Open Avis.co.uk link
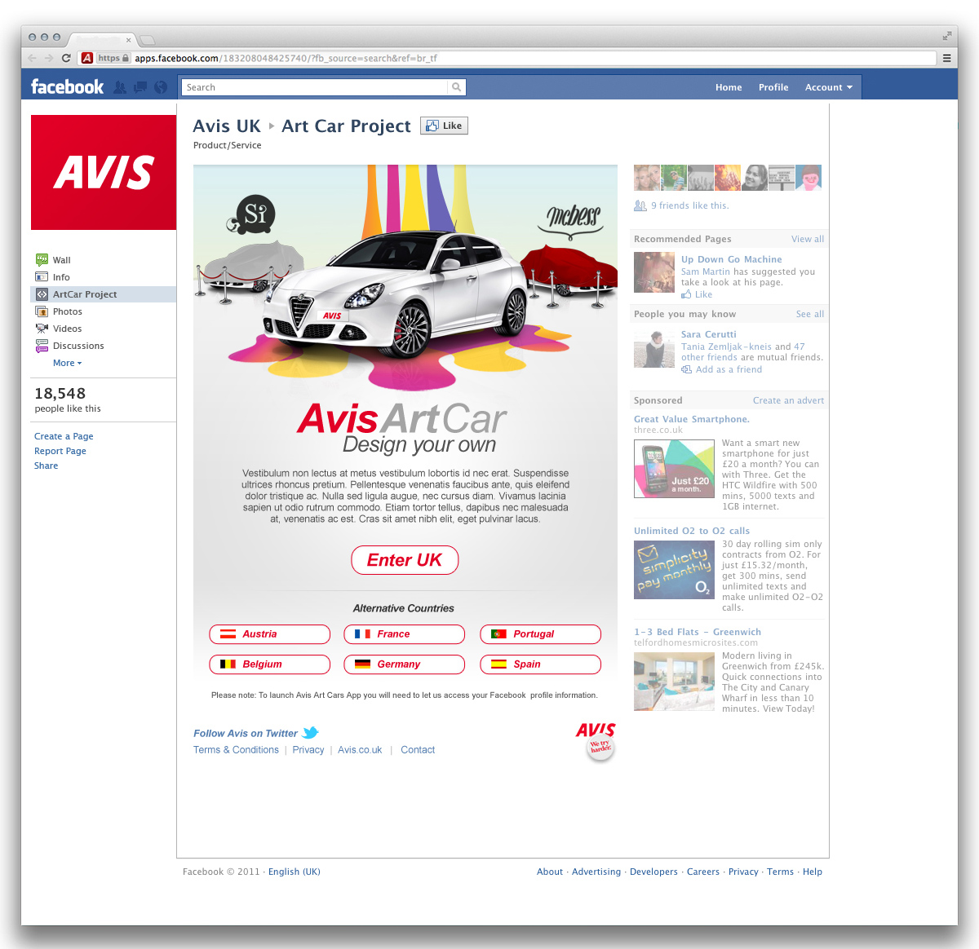979x949 pixels. (x=360, y=750)
